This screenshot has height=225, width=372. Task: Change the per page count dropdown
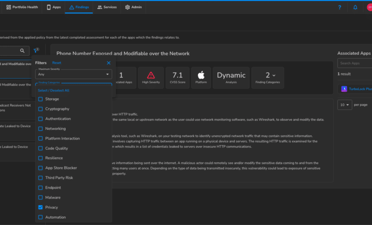[x=344, y=105]
